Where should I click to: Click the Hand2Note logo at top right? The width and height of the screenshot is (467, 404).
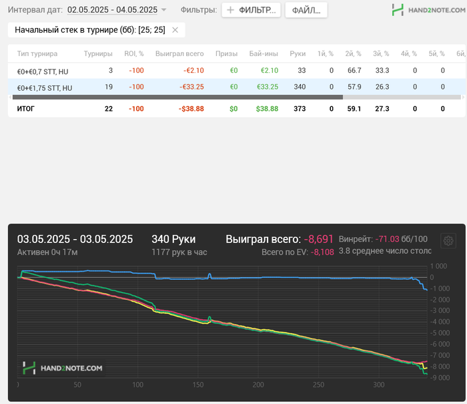point(428,10)
